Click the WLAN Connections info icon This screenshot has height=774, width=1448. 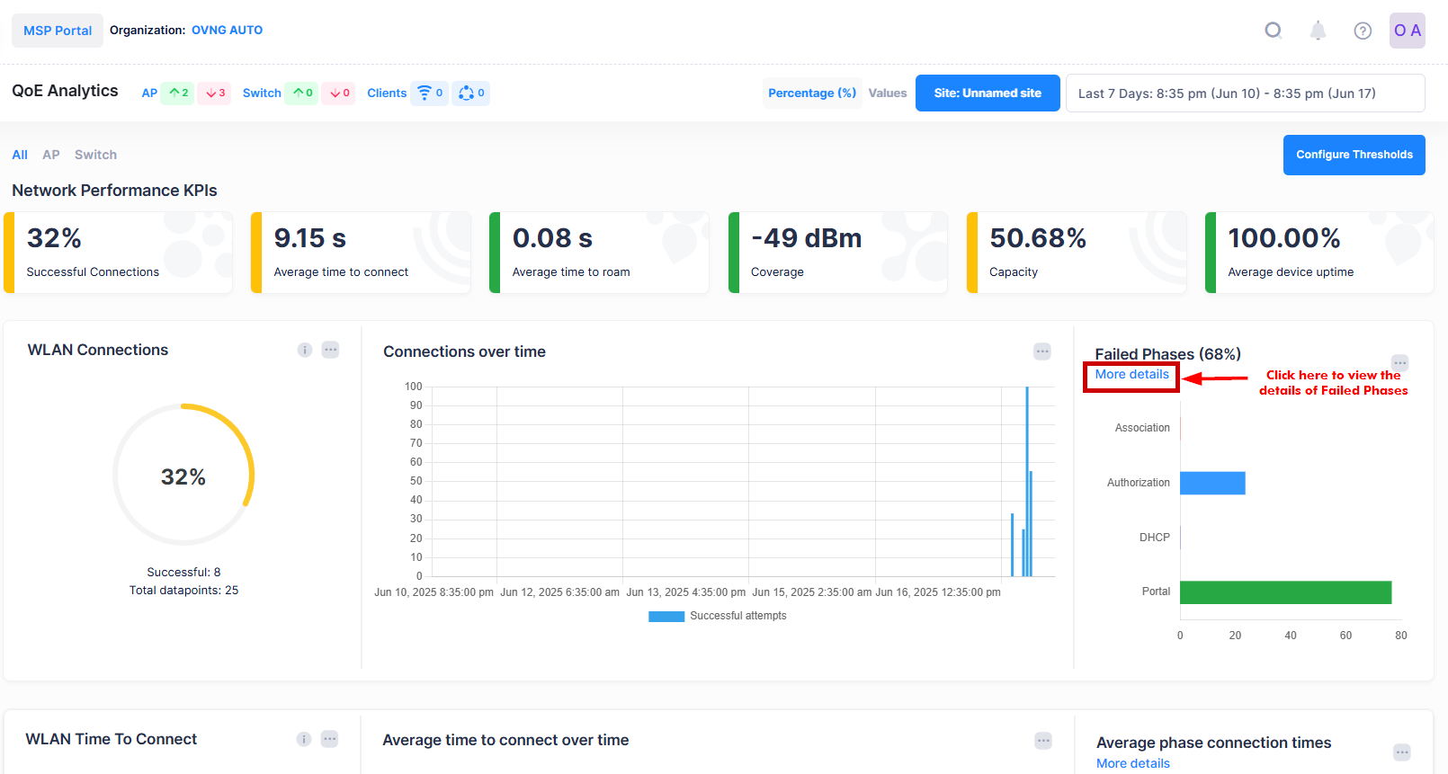click(305, 350)
